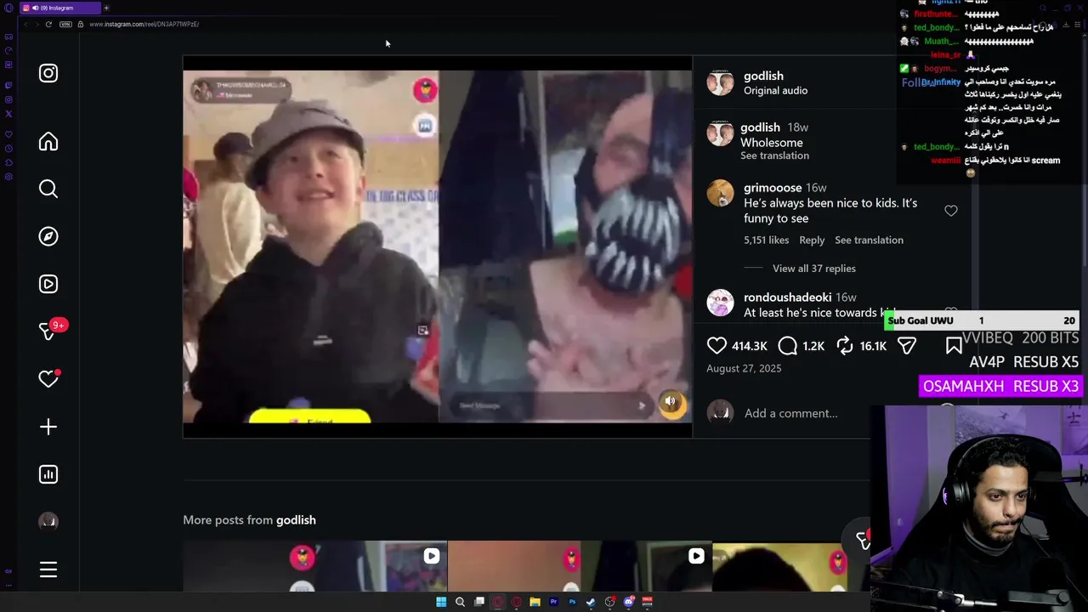The width and height of the screenshot is (1088, 612).
Task: Open the second thumbnail under More posts
Action: pos(580,566)
